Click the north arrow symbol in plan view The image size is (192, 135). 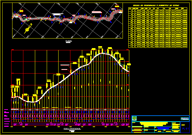point(28,29)
